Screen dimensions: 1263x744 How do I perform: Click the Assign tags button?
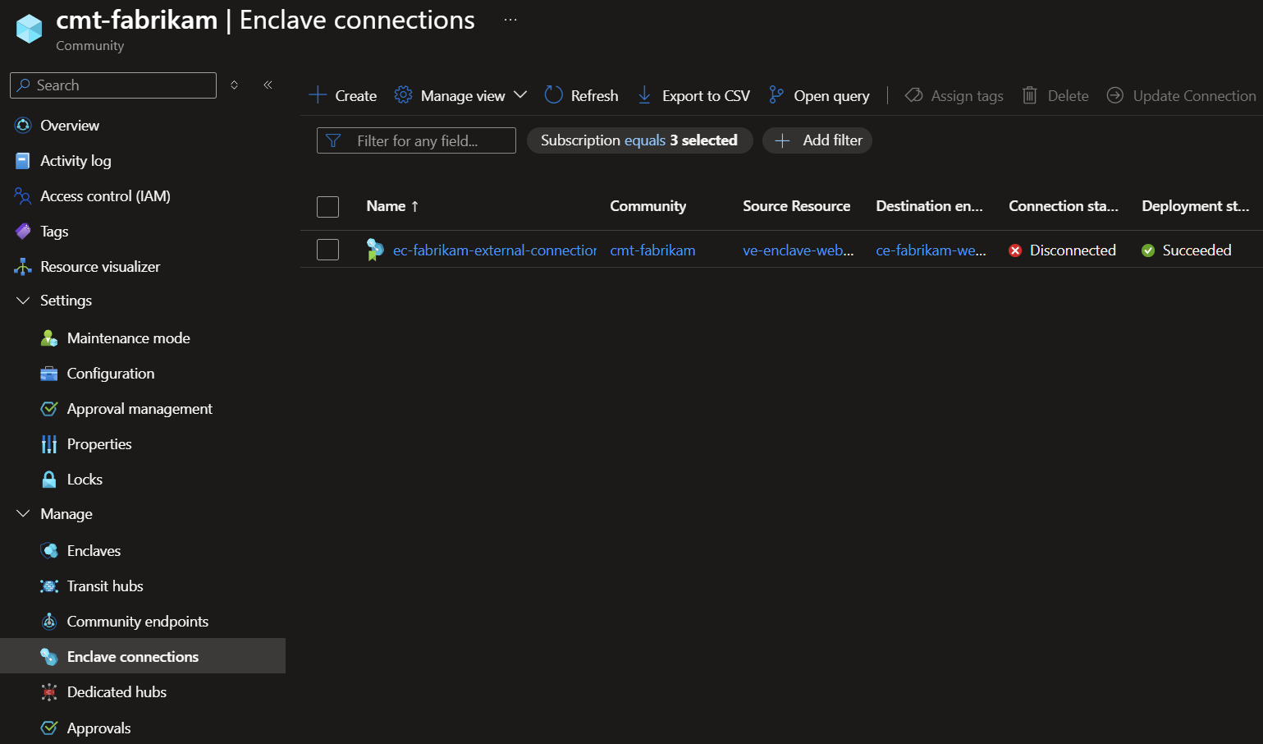[x=954, y=95]
